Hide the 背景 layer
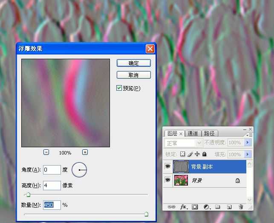Image resolution: width=274 pixels, height=223 pixels. 168,180
